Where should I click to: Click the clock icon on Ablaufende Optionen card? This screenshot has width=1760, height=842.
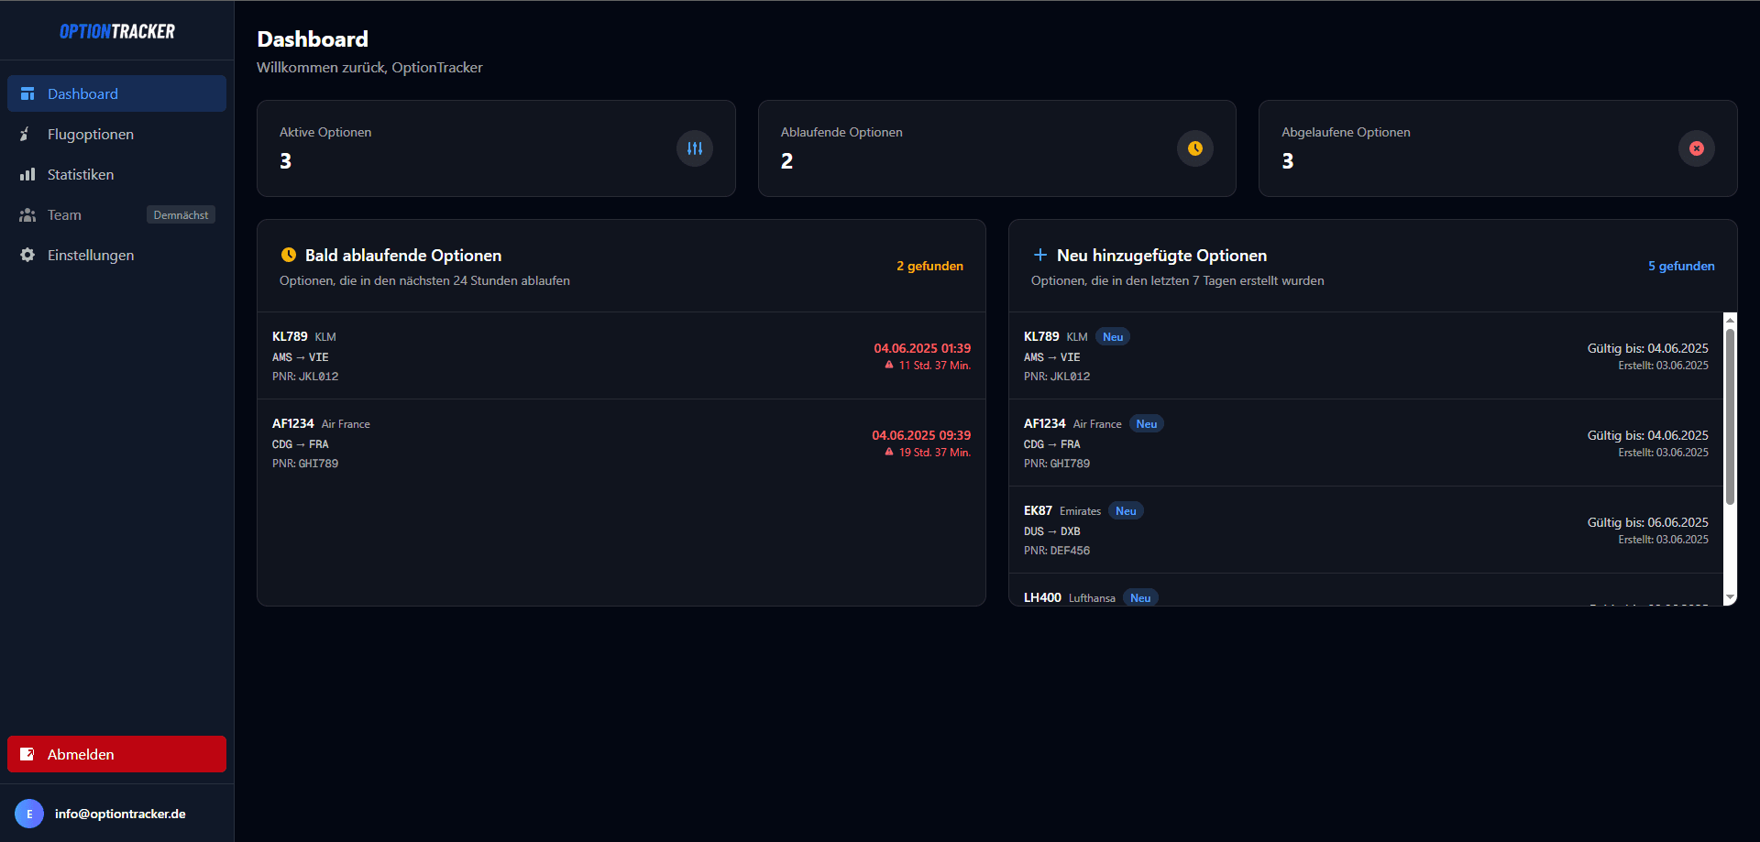[x=1194, y=148]
